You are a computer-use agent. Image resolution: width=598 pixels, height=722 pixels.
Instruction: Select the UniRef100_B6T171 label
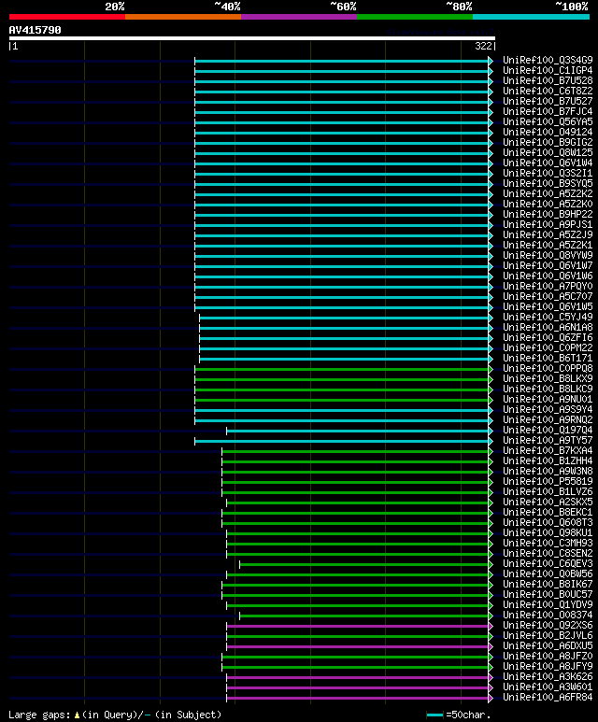(548, 358)
